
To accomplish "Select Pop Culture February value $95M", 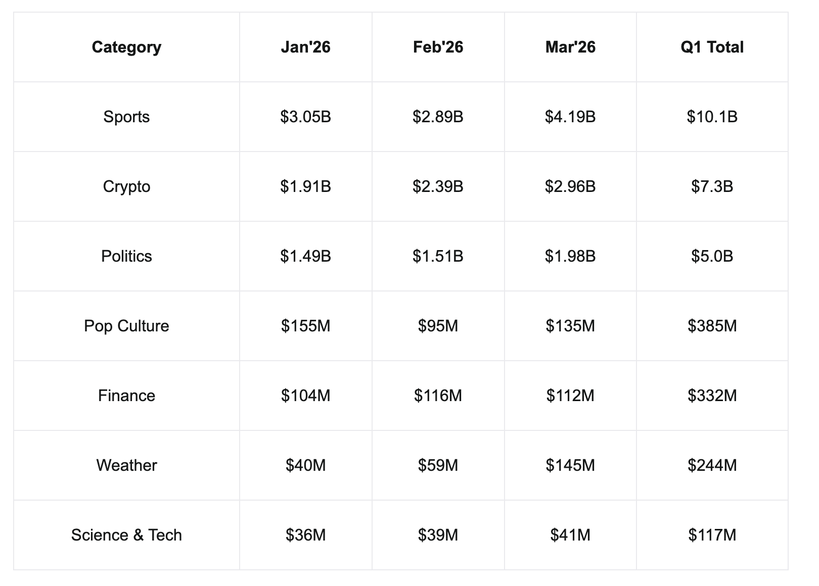I will (x=438, y=326).
